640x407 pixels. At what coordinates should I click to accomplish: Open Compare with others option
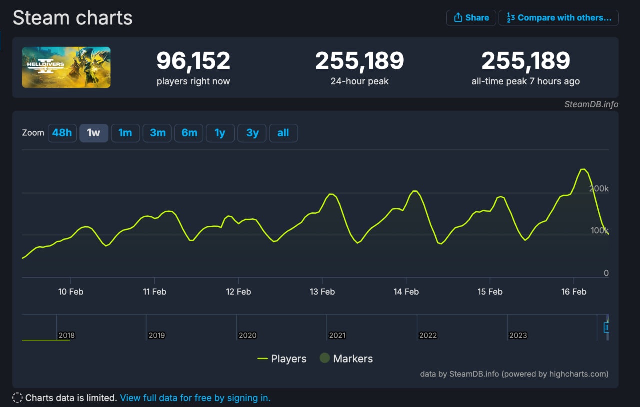pos(558,18)
